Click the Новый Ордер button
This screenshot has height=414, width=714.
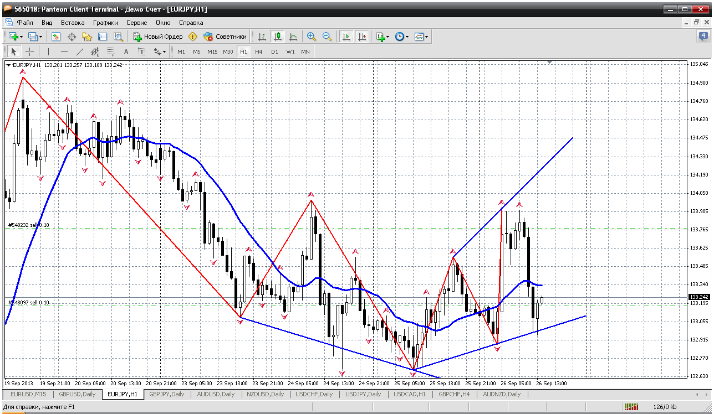pos(158,37)
